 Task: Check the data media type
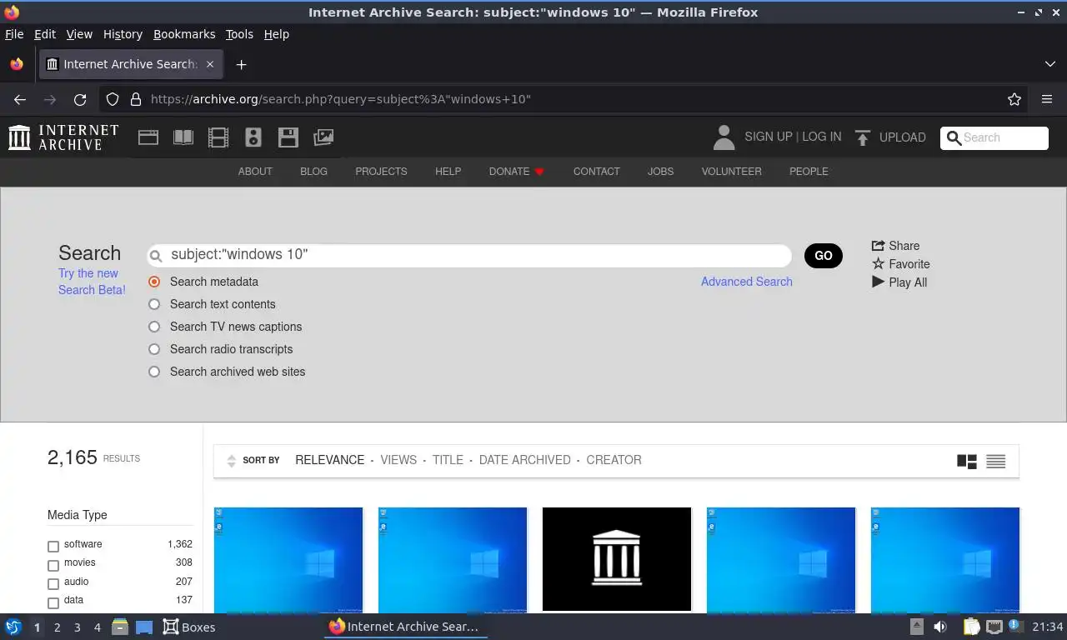[53, 602]
